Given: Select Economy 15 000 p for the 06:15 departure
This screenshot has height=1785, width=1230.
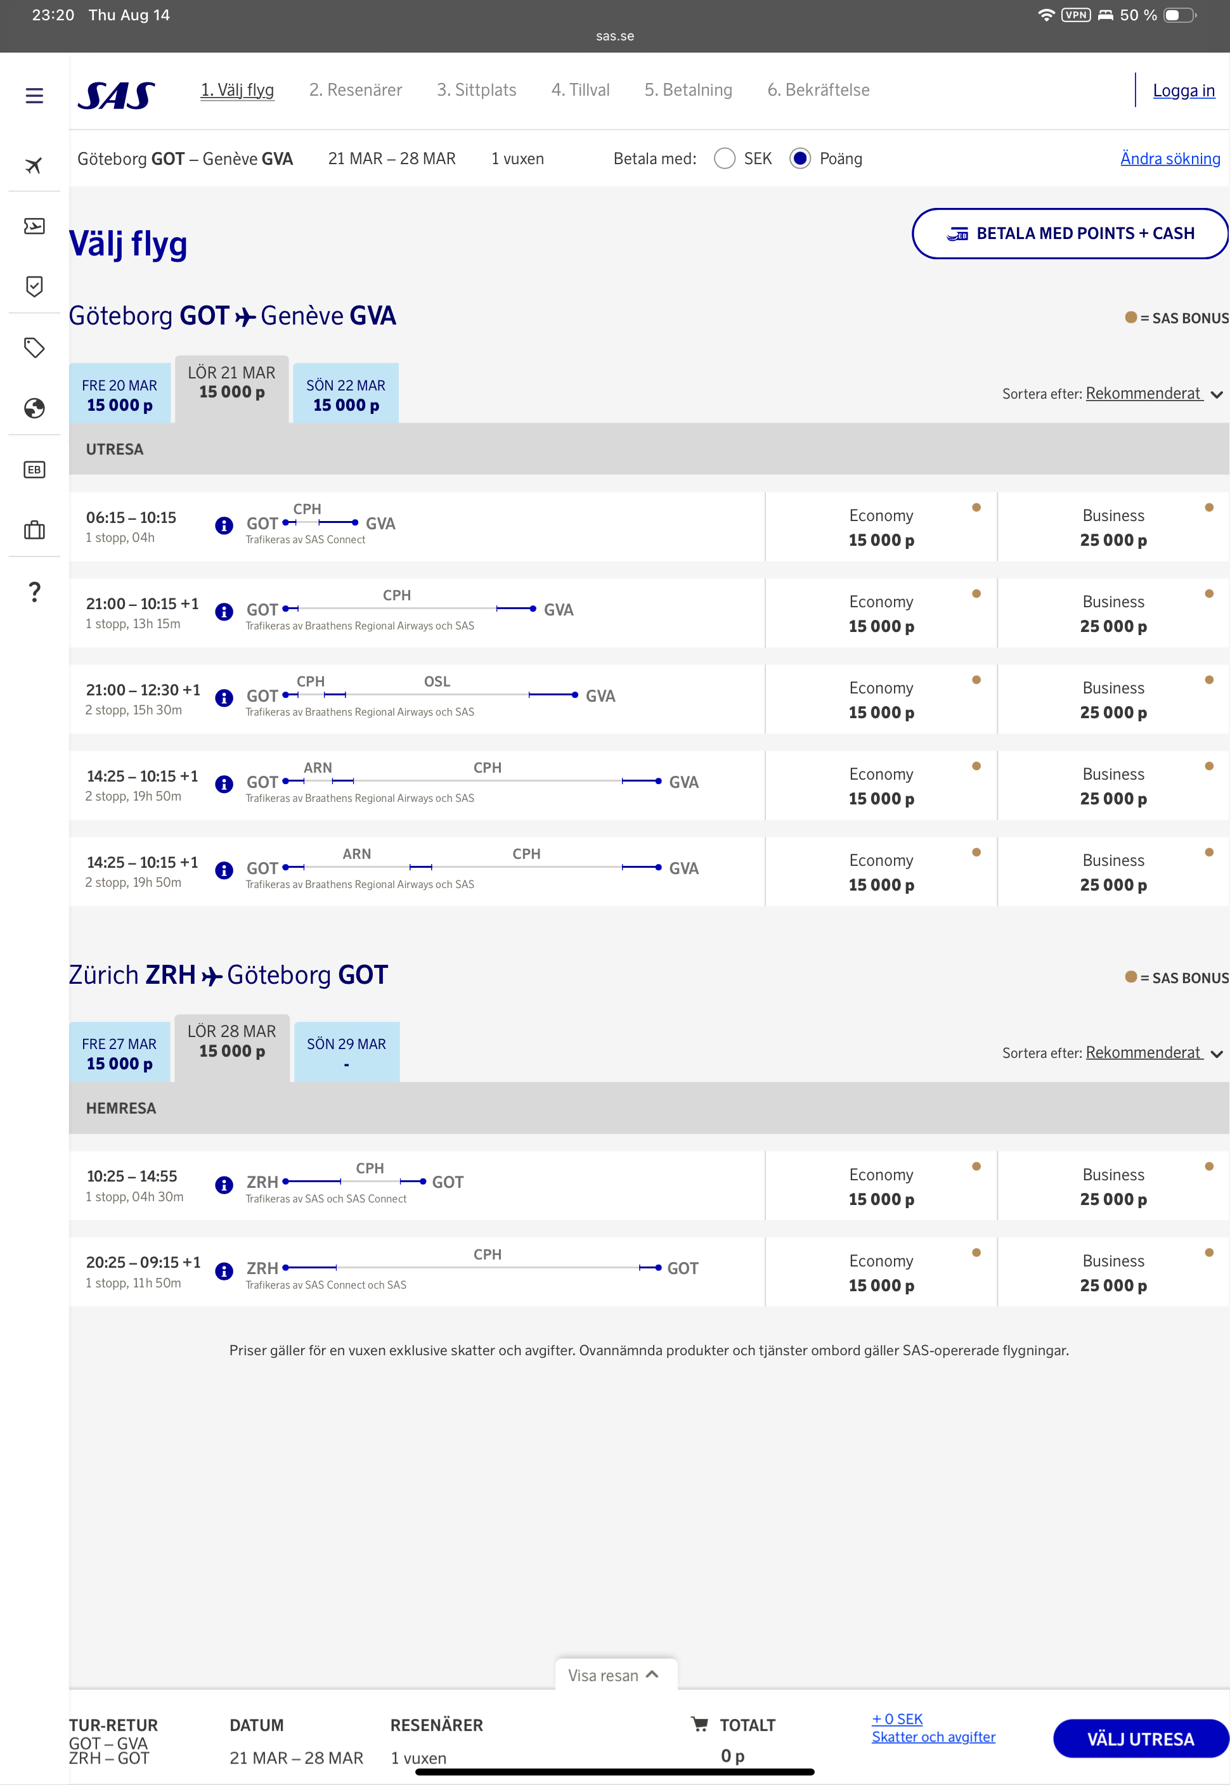Looking at the screenshot, I should (880, 528).
